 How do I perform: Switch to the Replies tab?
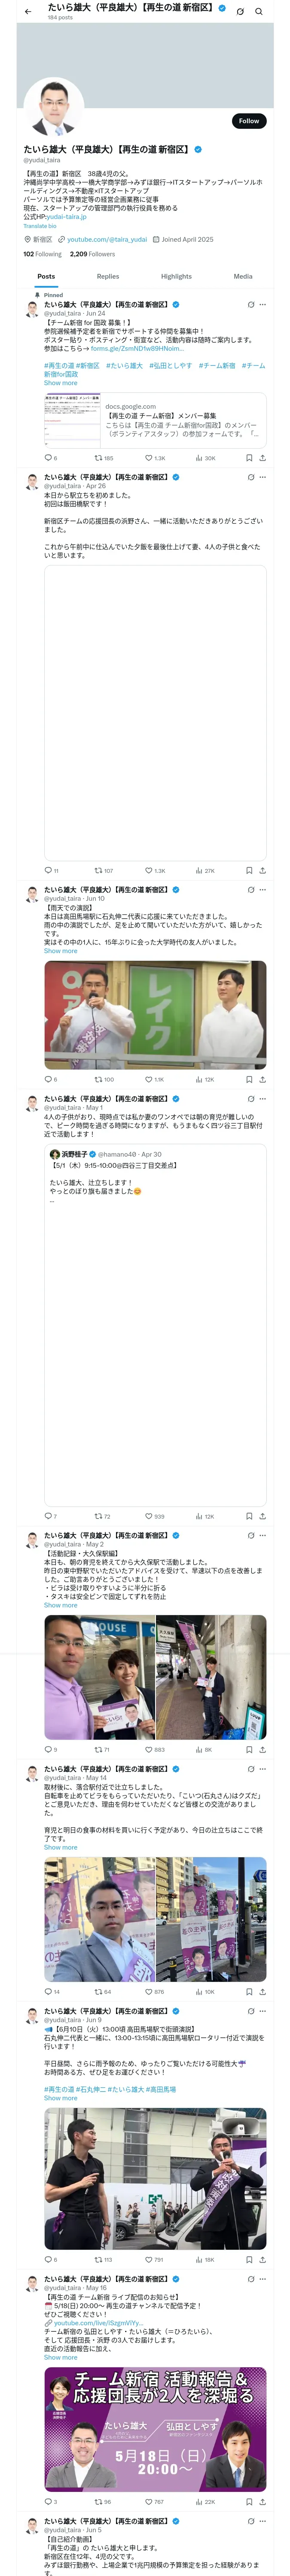(108, 276)
